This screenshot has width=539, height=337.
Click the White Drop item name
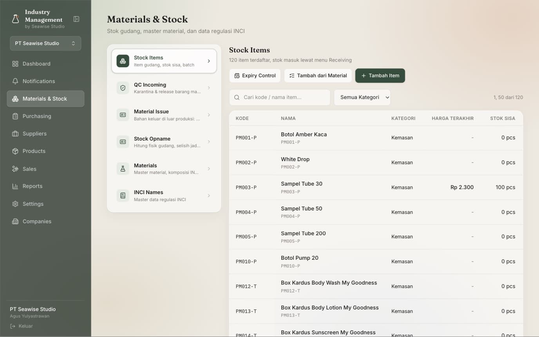[295, 159]
